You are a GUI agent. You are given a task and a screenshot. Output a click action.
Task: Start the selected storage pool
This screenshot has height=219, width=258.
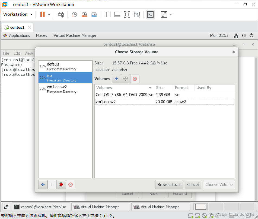pos(52,185)
